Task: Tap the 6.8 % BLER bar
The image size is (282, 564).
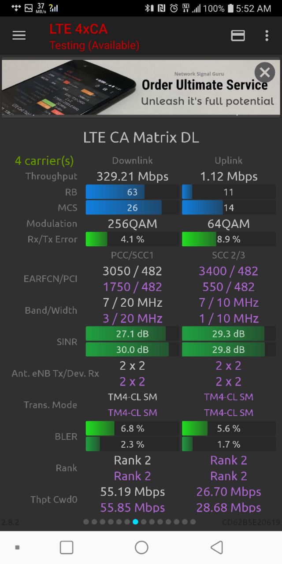Action: point(132,428)
